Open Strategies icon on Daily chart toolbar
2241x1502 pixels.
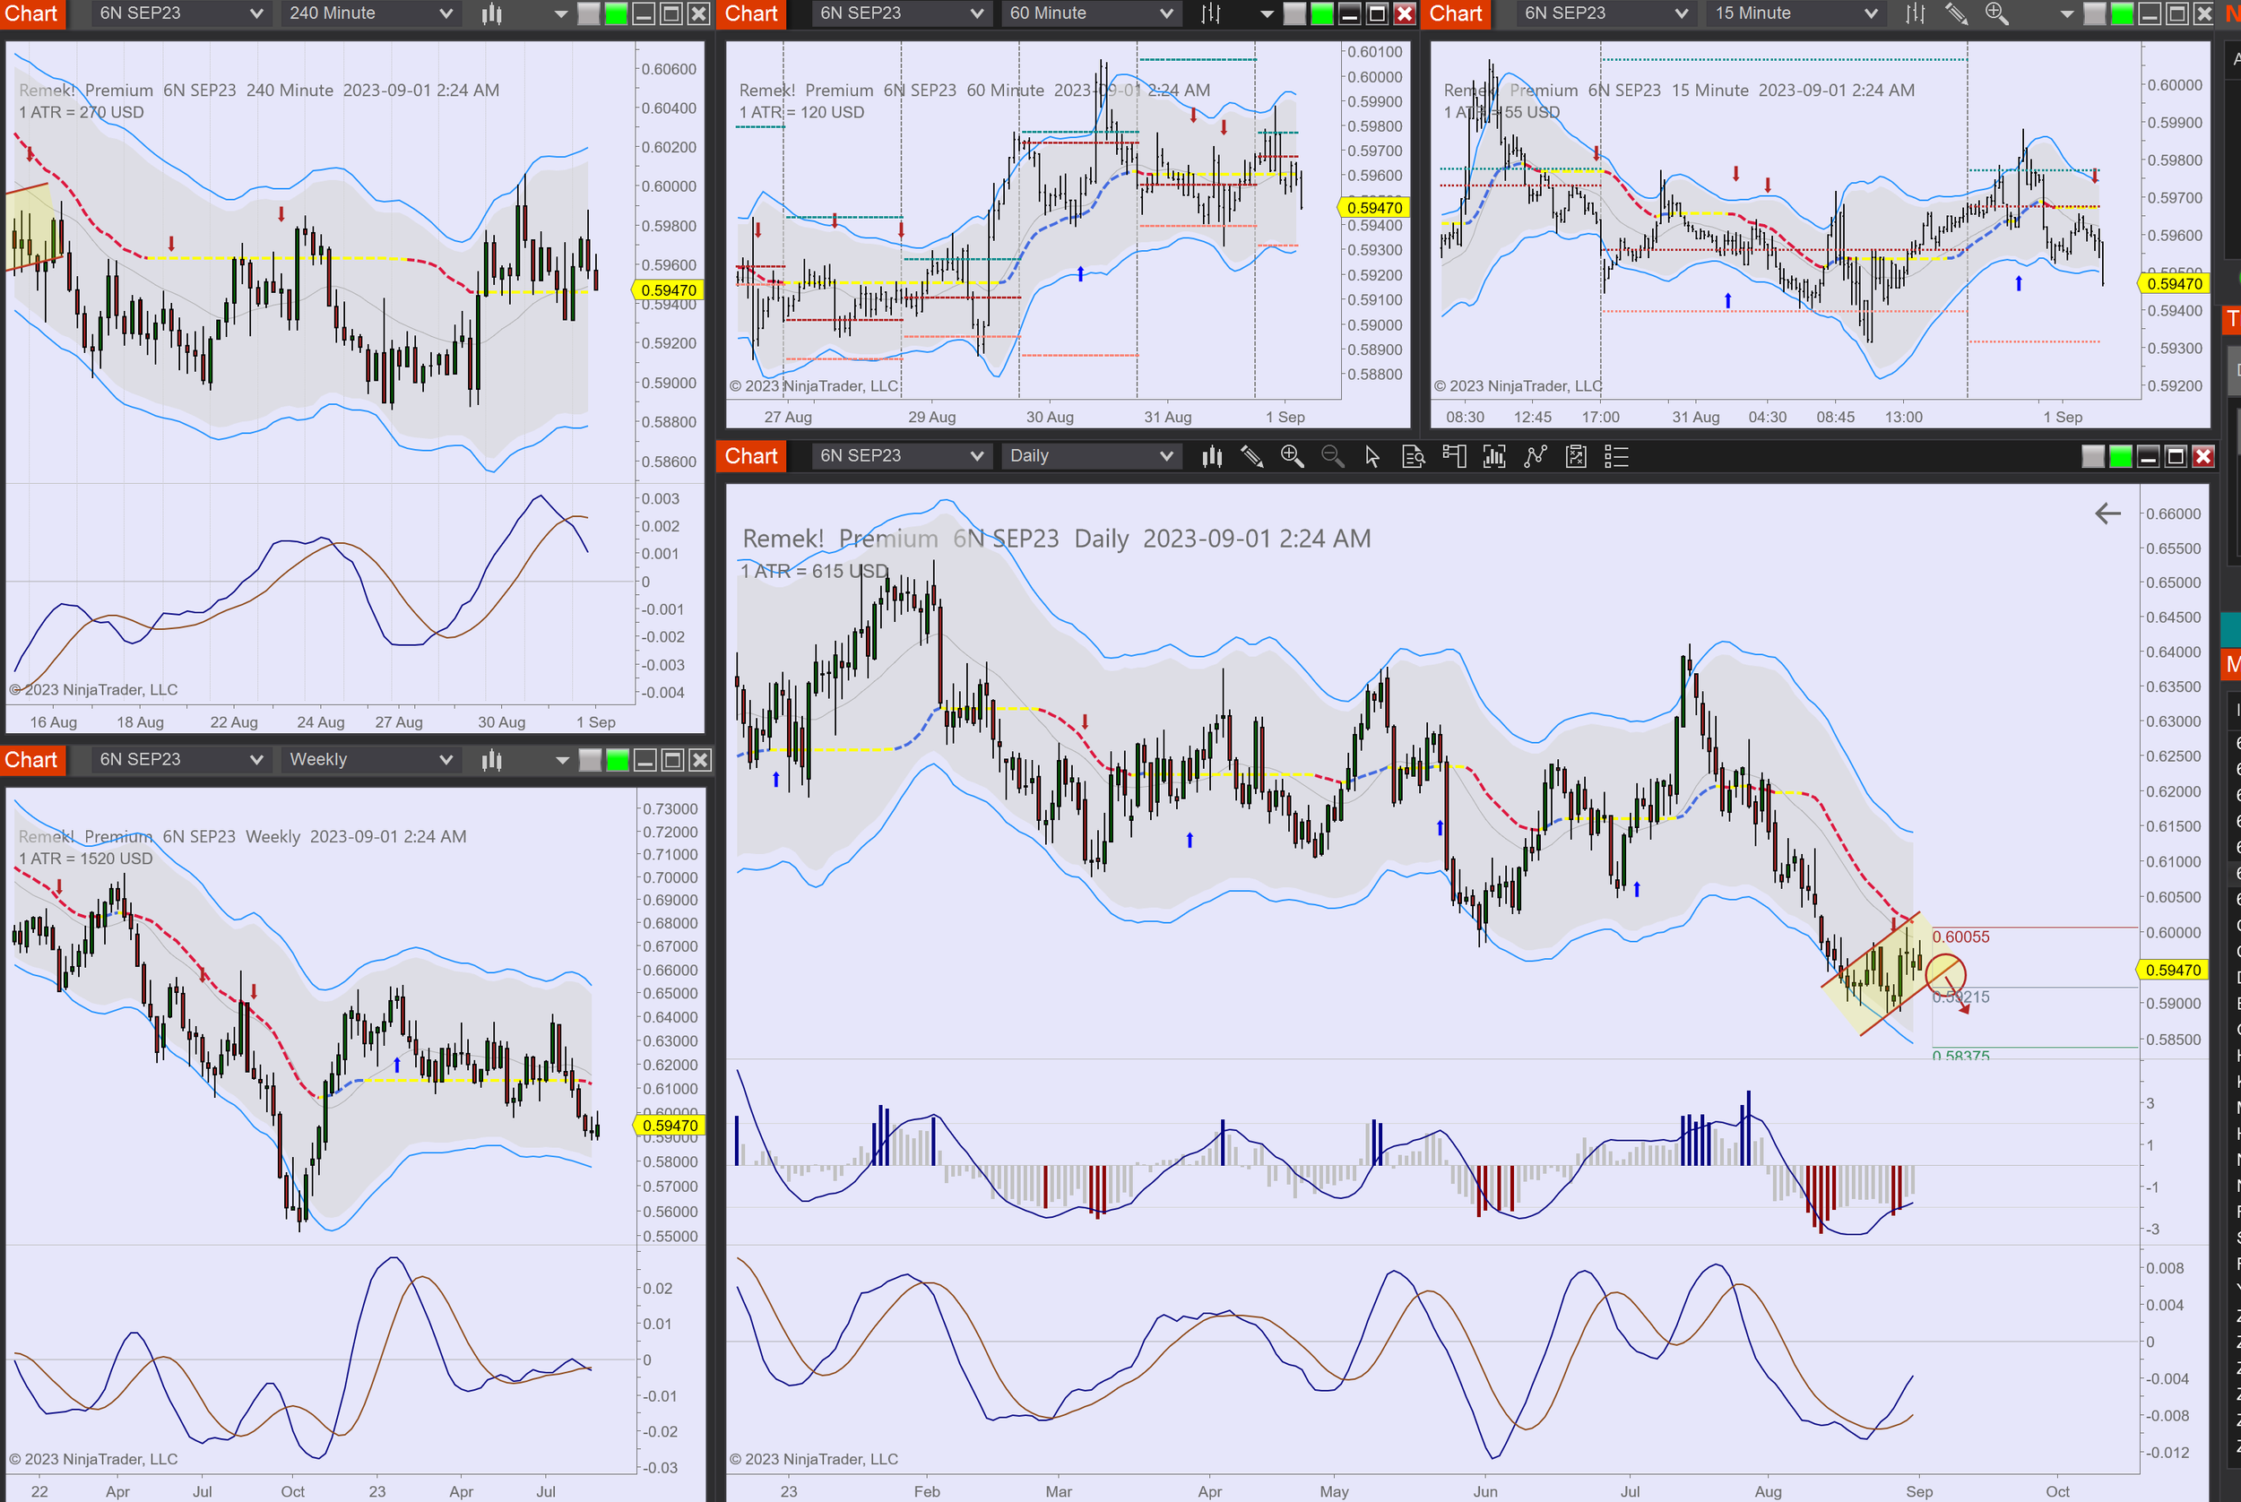(x=1535, y=457)
